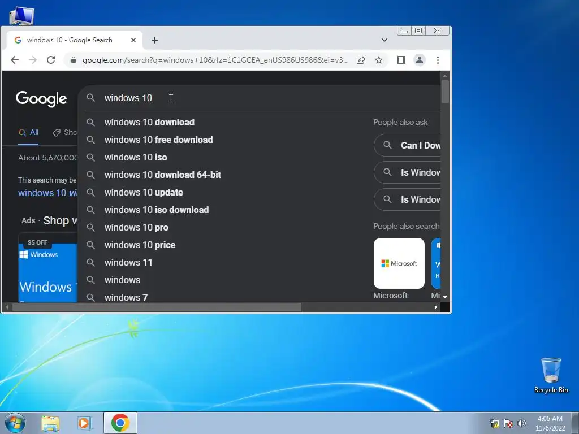Close the windows 10 Google Search tab
The width and height of the screenshot is (579, 434).
pyautogui.click(x=133, y=40)
